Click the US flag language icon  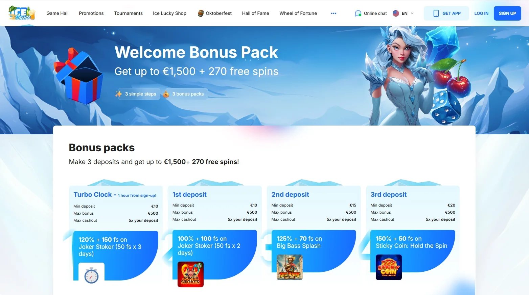(x=396, y=14)
